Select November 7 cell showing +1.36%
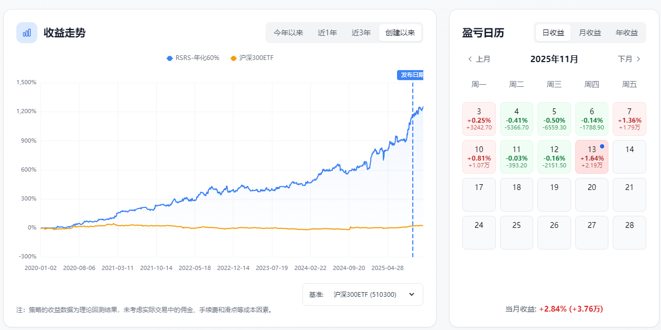 [629, 119]
